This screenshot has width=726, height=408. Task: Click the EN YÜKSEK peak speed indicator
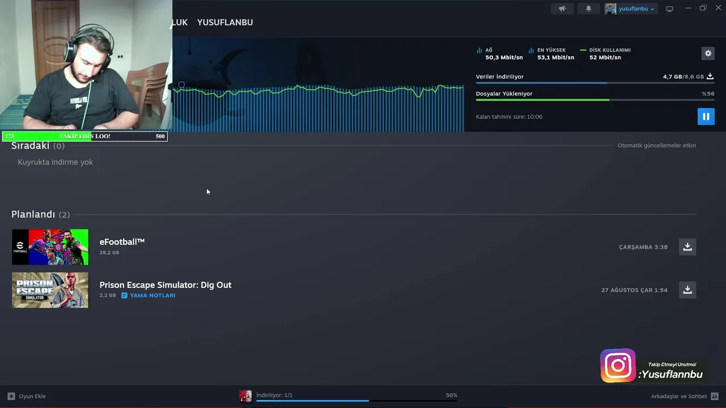pos(551,54)
